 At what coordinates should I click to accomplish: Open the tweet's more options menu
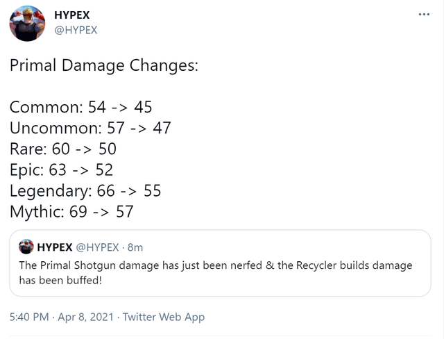[x=424, y=15]
